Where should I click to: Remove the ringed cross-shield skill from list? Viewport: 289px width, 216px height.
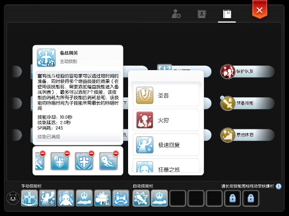click(91, 153)
